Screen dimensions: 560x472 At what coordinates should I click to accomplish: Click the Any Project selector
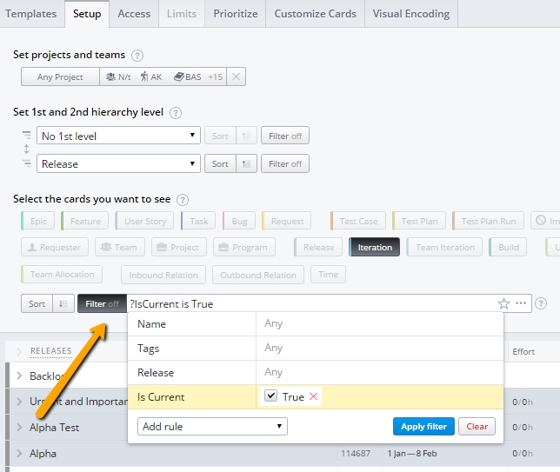(x=60, y=76)
